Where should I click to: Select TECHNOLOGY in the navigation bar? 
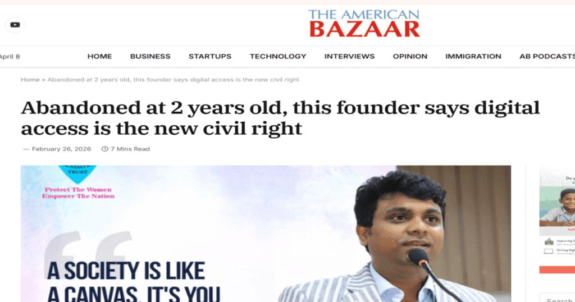278,57
